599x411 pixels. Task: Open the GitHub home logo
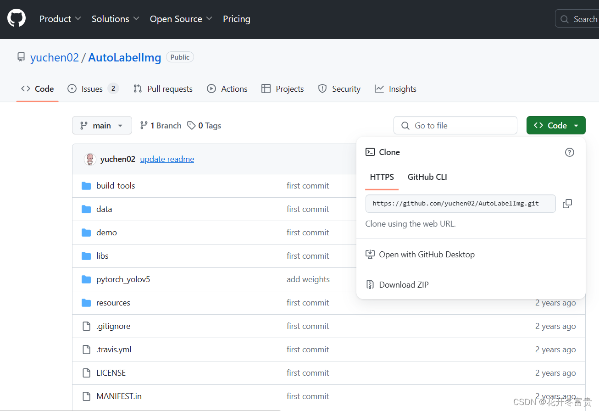coord(17,18)
